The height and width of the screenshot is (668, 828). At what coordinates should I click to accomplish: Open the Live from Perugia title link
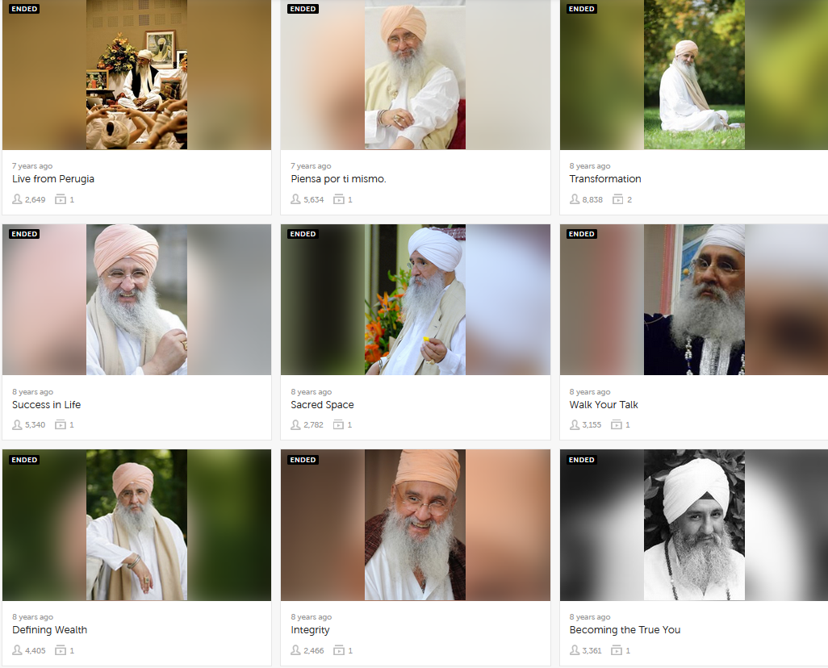tap(53, 179)
